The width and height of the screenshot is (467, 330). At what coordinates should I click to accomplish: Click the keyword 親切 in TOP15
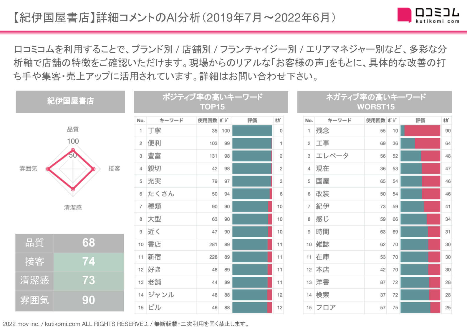coord(154,169)
